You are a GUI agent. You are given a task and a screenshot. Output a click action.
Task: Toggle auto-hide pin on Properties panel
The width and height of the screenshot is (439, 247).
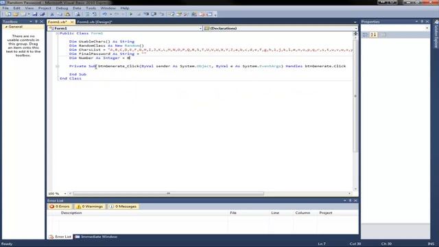click(x=422, y=21)
